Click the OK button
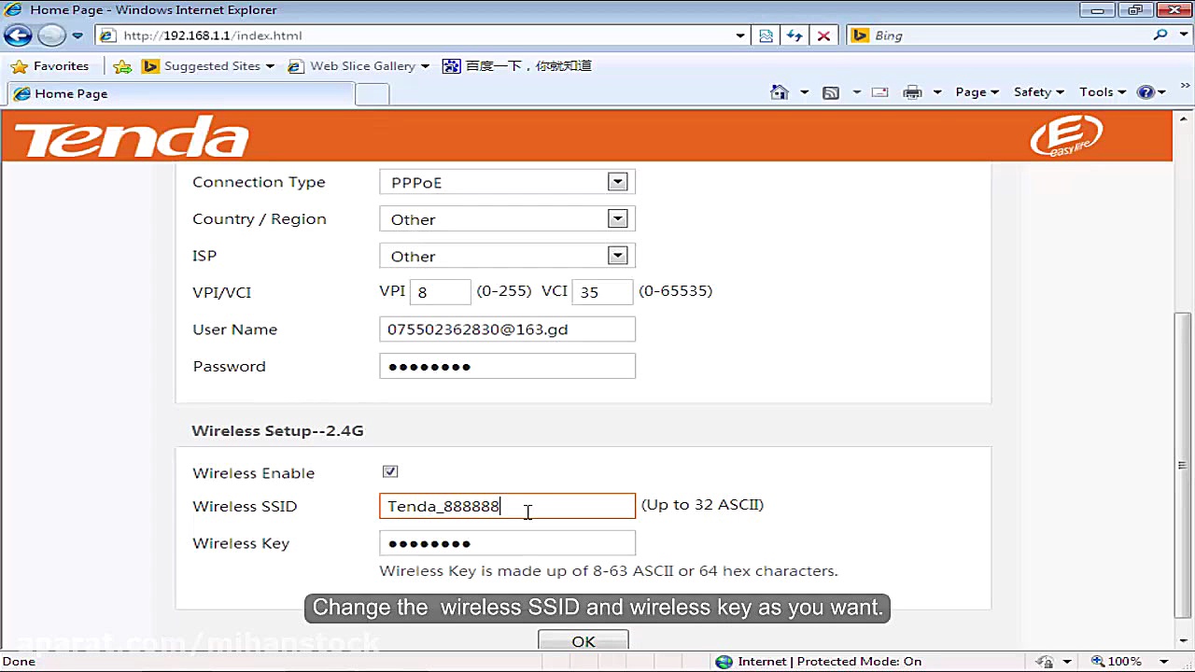The width and height of the screenshot is (1195, 672). pos(583,641)
